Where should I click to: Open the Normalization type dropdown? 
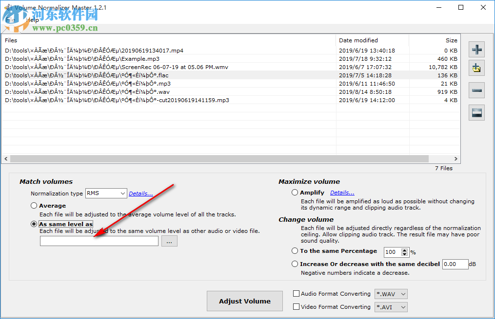(106, 193)
